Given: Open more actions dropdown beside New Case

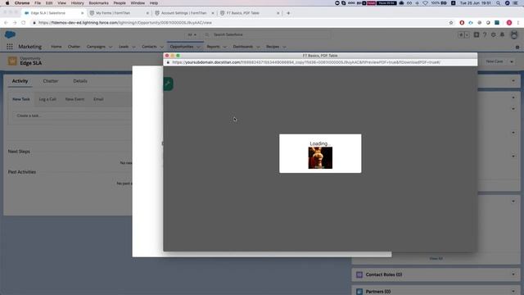Looking at the screenshot, I should tap(512, 61).
